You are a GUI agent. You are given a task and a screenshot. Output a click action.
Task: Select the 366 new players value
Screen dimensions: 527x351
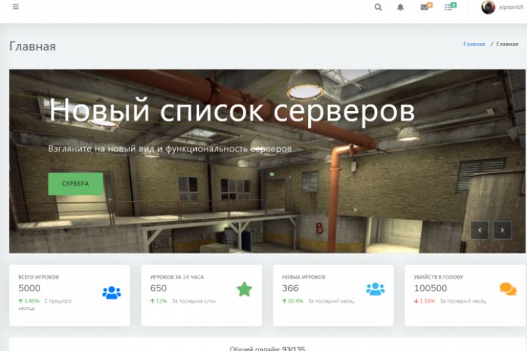click(291, 288)
